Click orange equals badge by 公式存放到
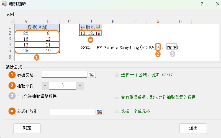This screenshot has height=138, width=221. (12, 111)
